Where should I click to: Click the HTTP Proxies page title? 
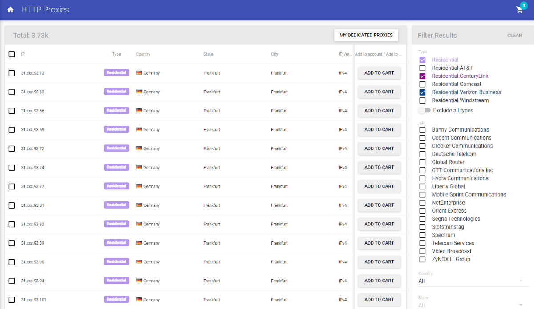(x=45, y=10)
